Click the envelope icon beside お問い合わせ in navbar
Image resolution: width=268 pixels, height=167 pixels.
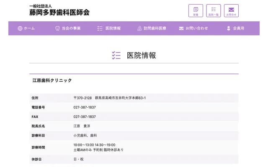181,28
